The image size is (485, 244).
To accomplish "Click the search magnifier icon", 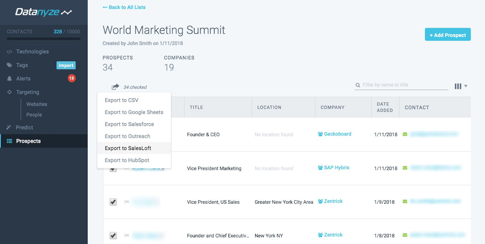I will tap(358, 85).
